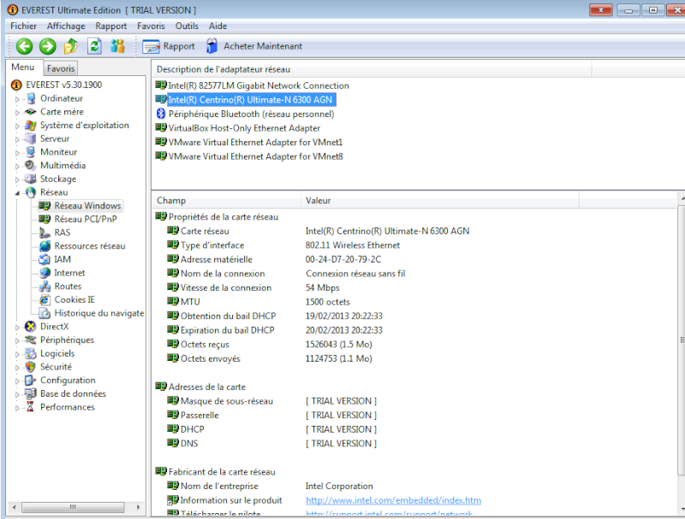Open the Affichage menu
The image size is (685, 519).
(66, 27)
